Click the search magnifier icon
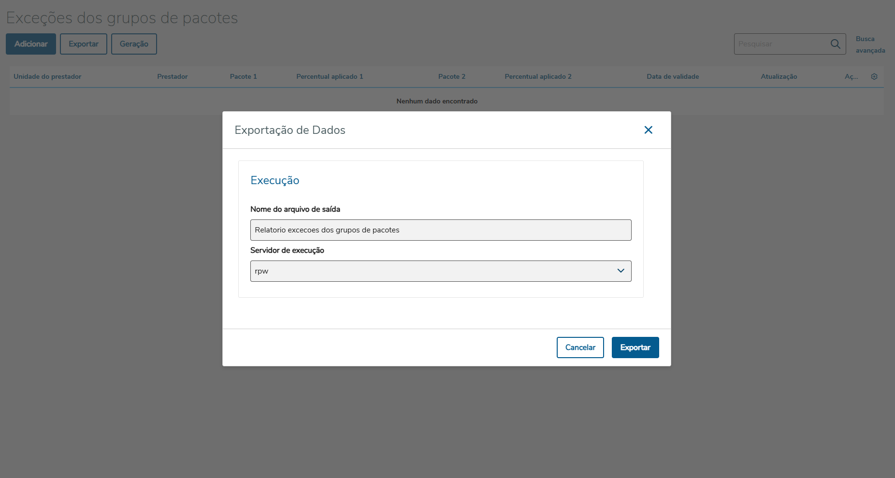The height and width of the screenshot is (478, 895). point(835,44)
